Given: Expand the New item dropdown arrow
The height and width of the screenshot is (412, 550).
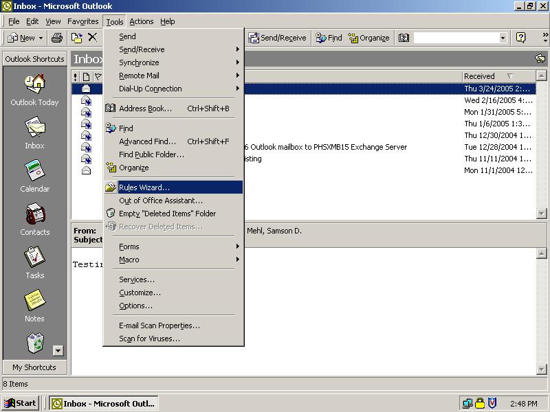Looking at the screenshot, I should (41, 38).
